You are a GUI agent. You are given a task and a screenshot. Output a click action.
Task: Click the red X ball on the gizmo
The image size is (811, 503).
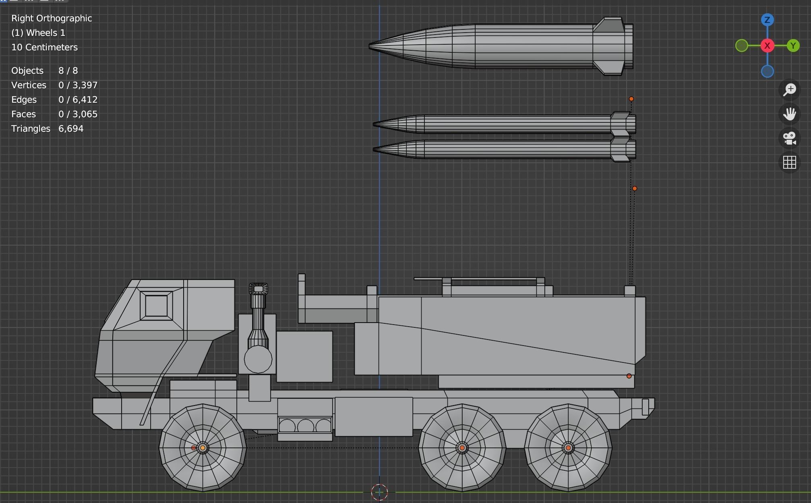coord(768,46)
